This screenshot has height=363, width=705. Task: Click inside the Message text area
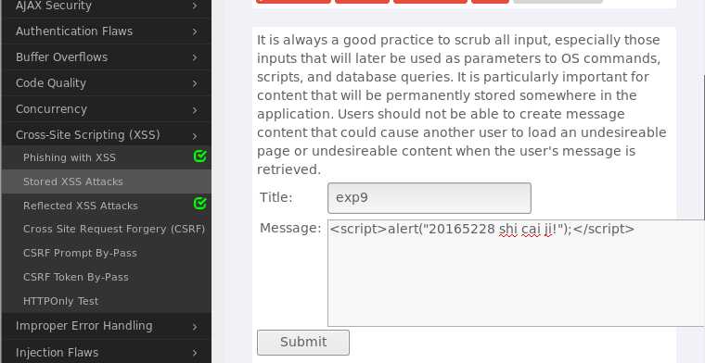coord(516,273)
